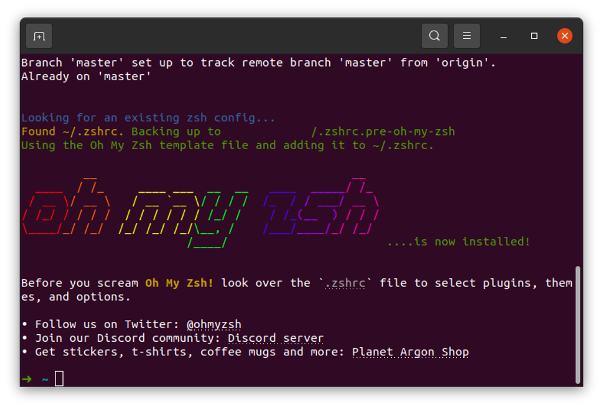
Task: Click the yellow 'Oh My Zsh!' text
Action: tap(179, 283)
